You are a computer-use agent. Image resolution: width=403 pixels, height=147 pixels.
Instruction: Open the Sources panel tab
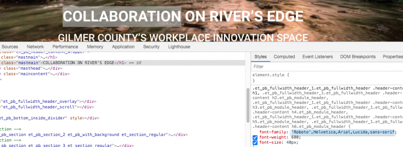[x=10, y=47]
